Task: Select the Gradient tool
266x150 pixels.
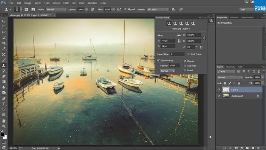Action: click(x=4, y=82)
